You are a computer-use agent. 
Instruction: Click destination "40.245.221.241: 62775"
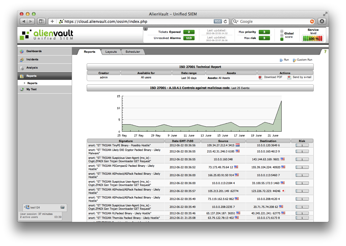[266, 213]
